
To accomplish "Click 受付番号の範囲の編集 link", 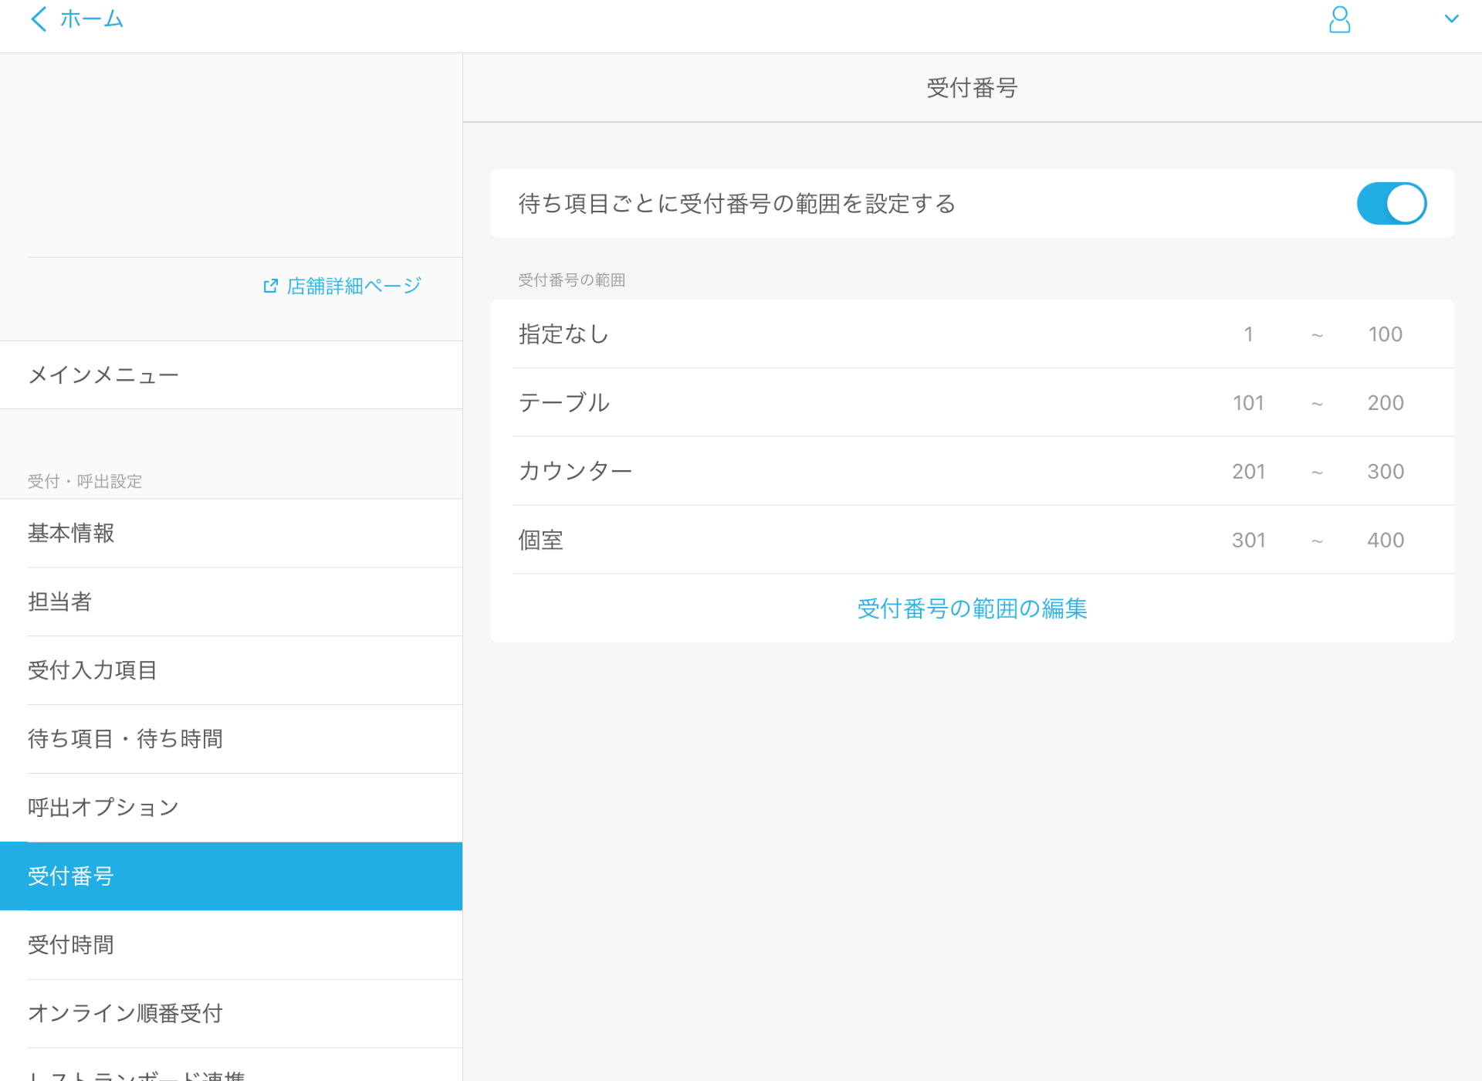I will [972, 608].
